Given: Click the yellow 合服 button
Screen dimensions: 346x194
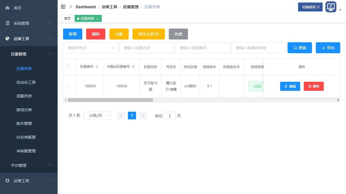Looking at the screenshot, I should coord(119,34).
